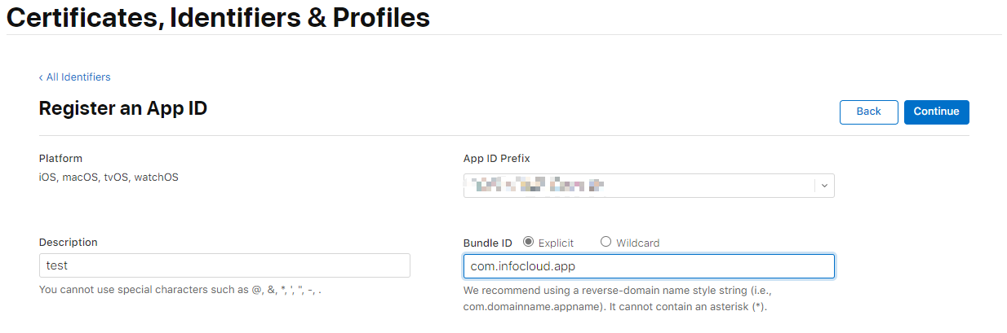Select the Explicit radio button

point(528,242)
